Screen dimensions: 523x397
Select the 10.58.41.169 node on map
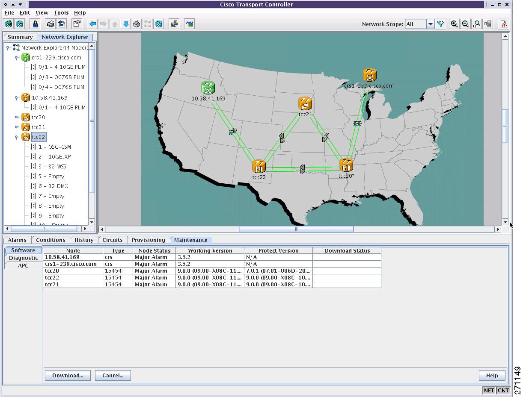click(208, 88)
